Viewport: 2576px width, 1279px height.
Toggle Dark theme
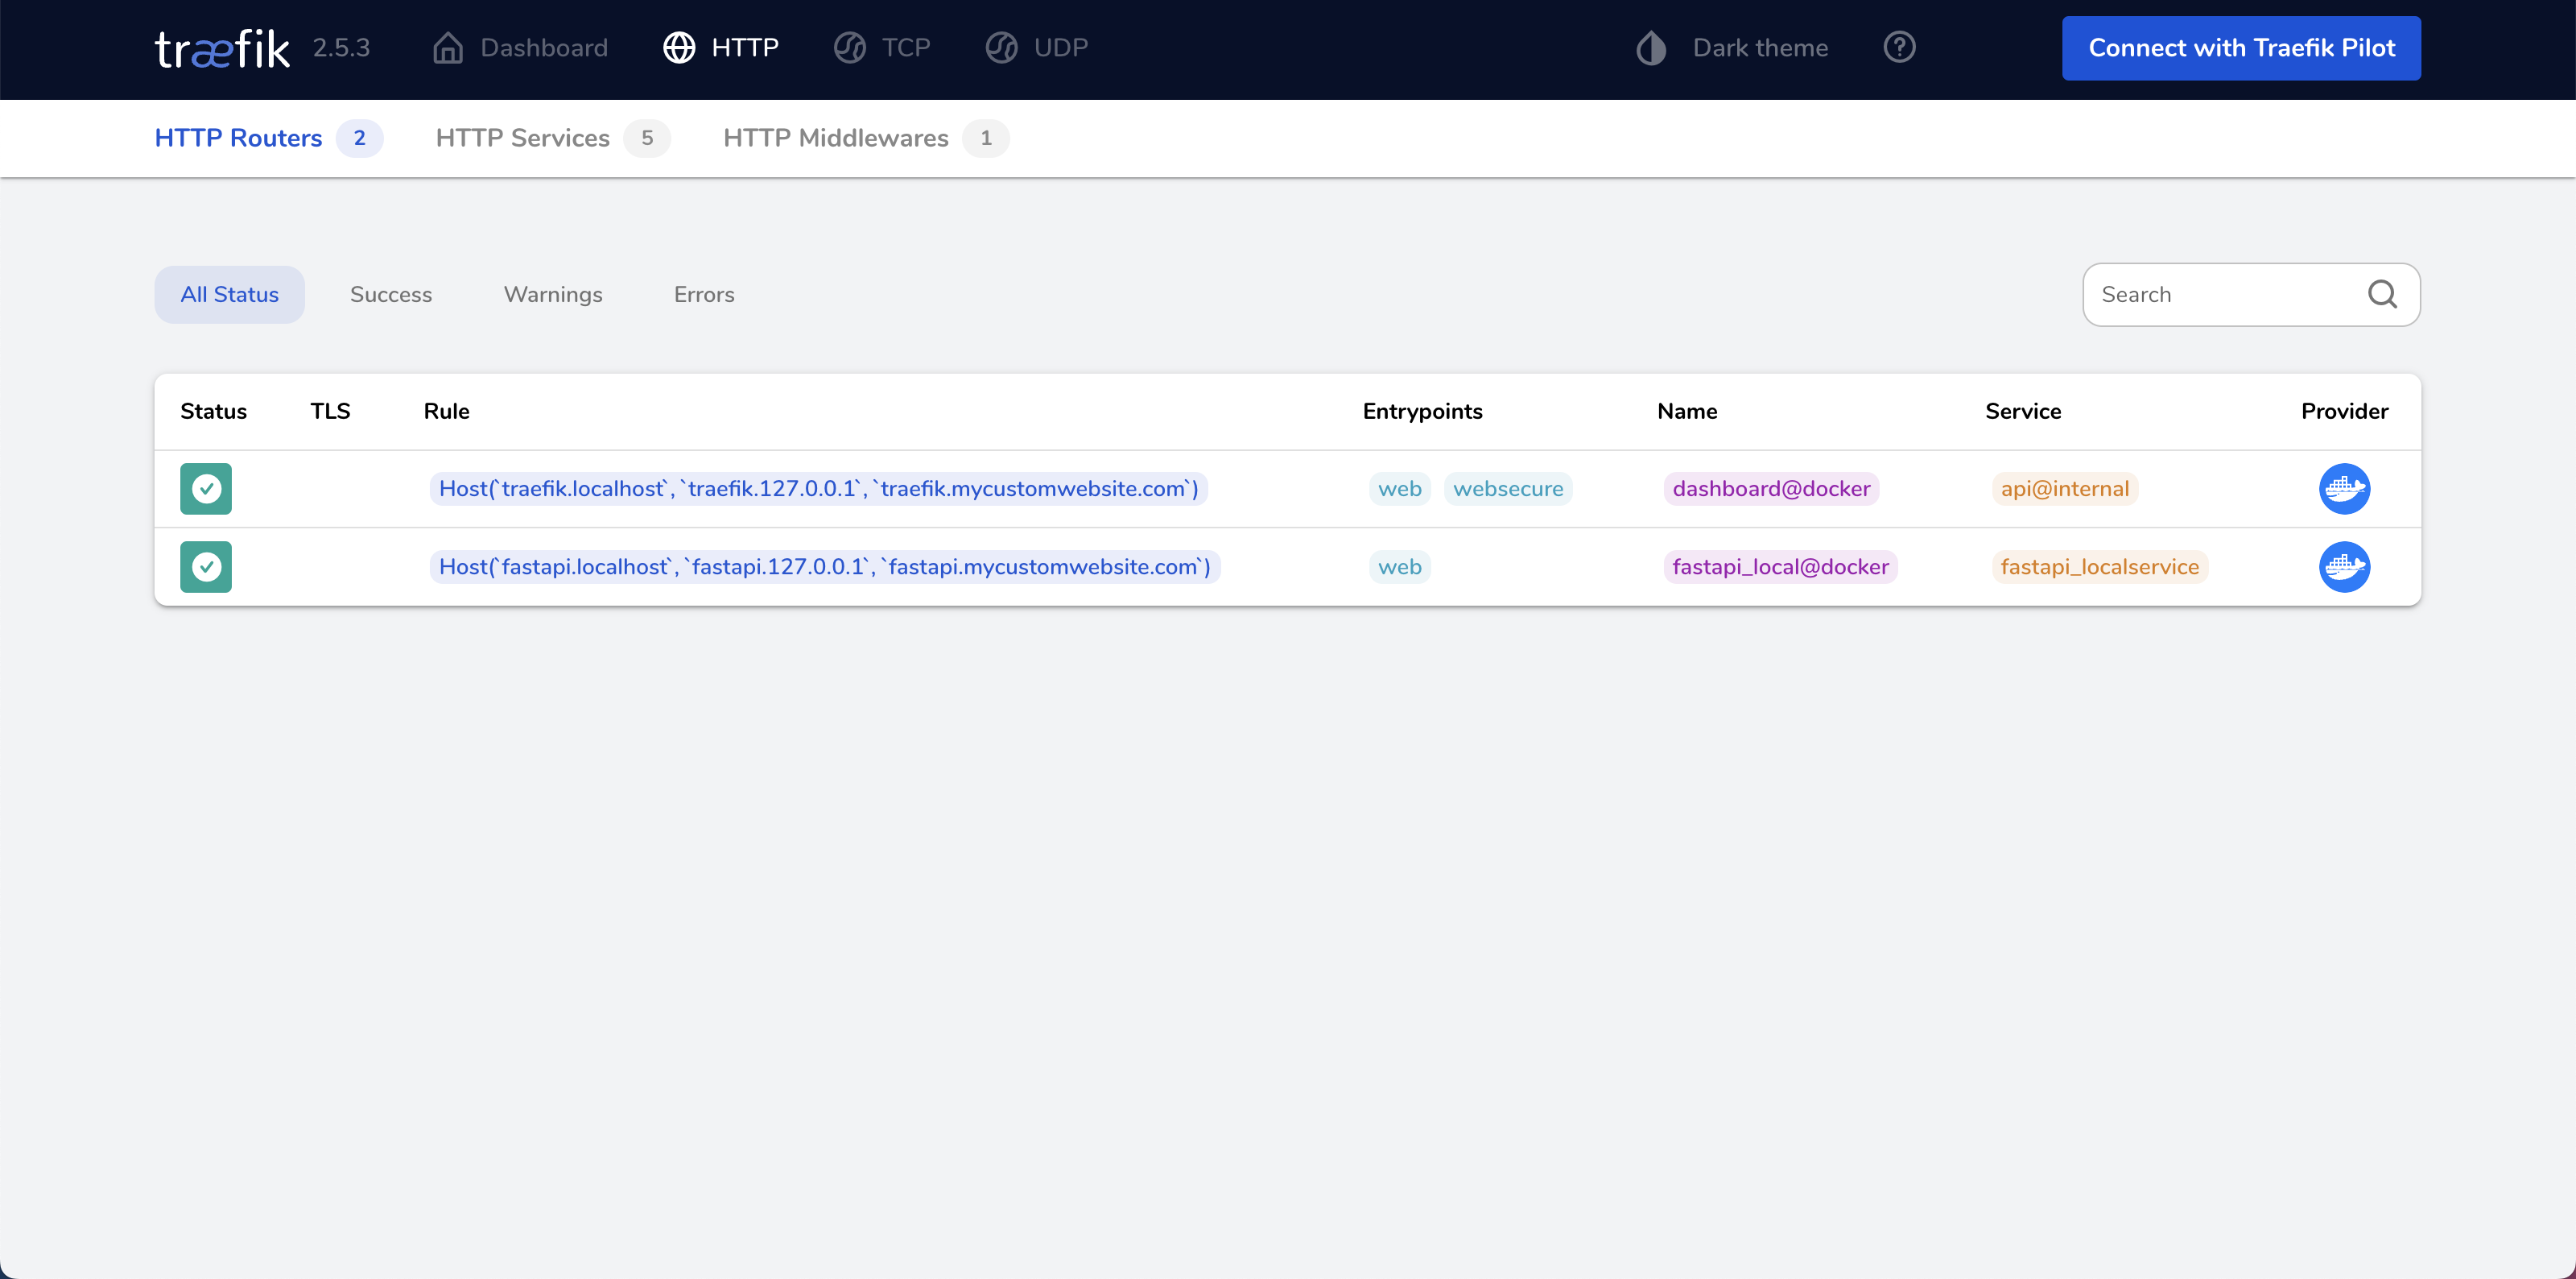1732,48
